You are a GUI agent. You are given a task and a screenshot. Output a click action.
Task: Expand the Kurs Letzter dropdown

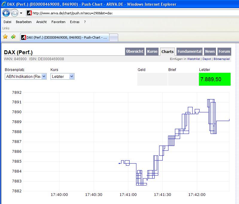click(63, 76)
